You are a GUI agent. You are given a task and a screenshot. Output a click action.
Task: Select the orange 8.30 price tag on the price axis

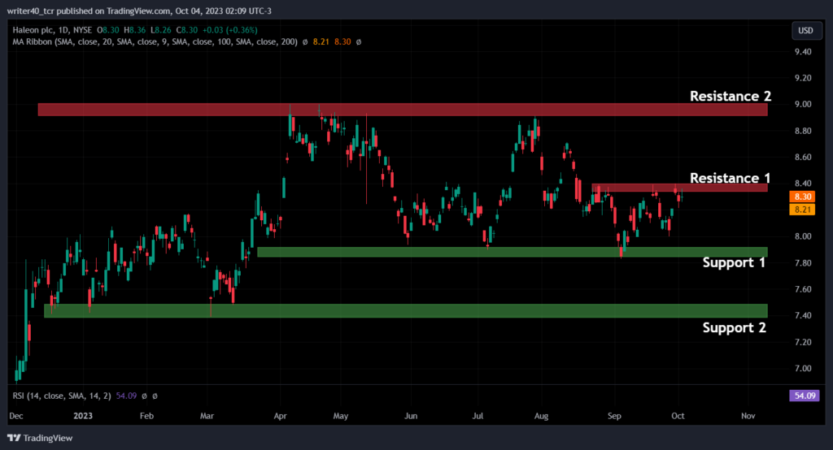pos(802,197)
